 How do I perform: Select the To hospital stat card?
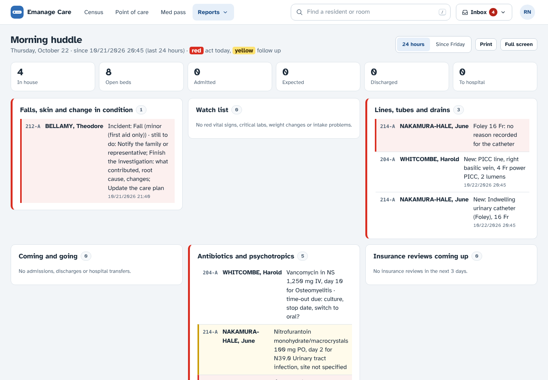495,76
